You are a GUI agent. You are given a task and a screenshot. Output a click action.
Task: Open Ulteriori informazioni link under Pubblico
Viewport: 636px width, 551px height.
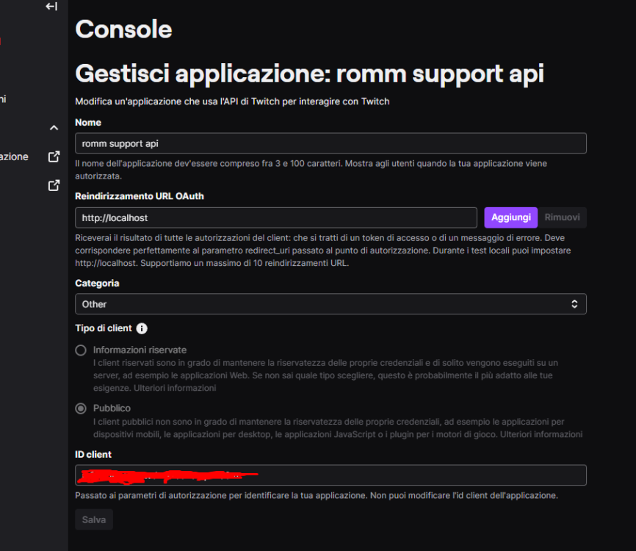(541, 434)
